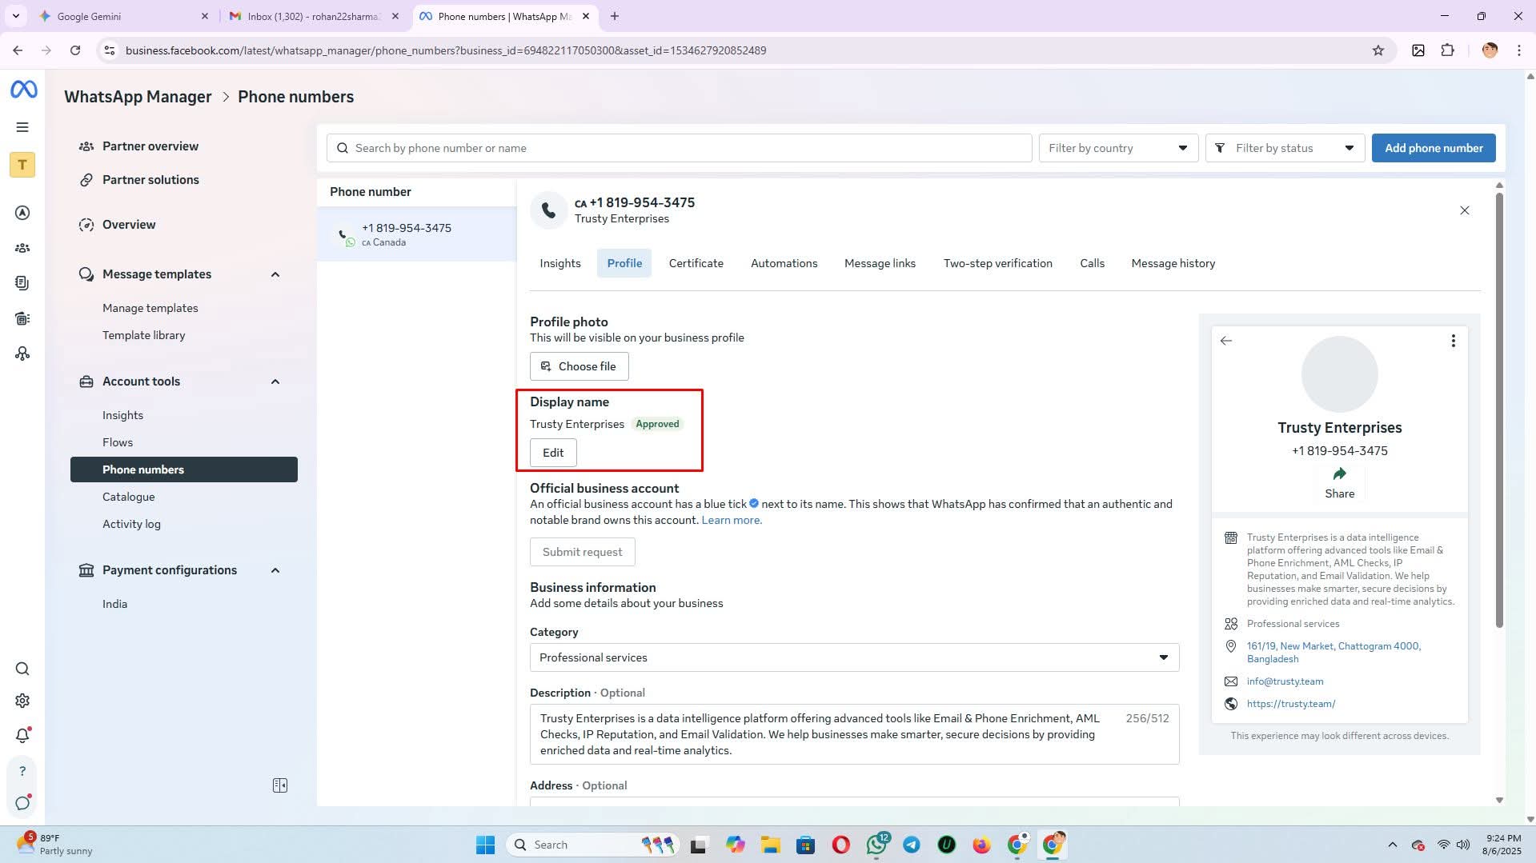Viewport: 1536px width, 863px height.
Task: Click the info@trusty.team email link
Action: tap(1285, 681)
